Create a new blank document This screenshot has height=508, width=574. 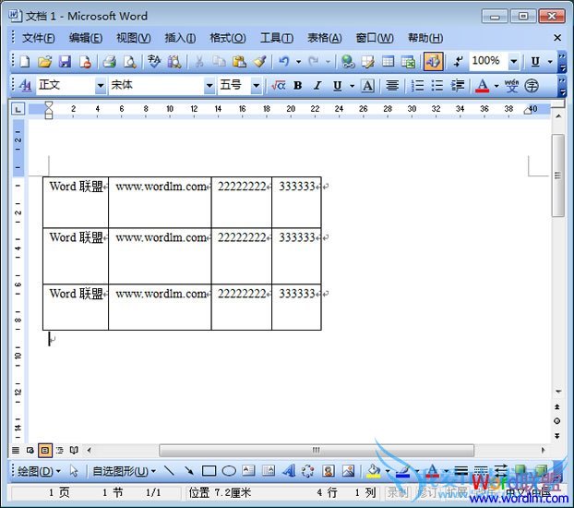[25, 62]
